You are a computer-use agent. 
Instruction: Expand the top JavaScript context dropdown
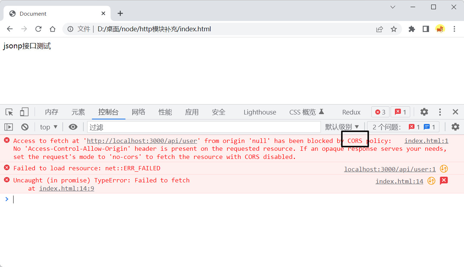(49, 127)
